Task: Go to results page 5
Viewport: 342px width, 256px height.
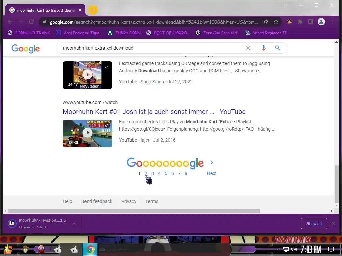Action: (x=166, y=173)
